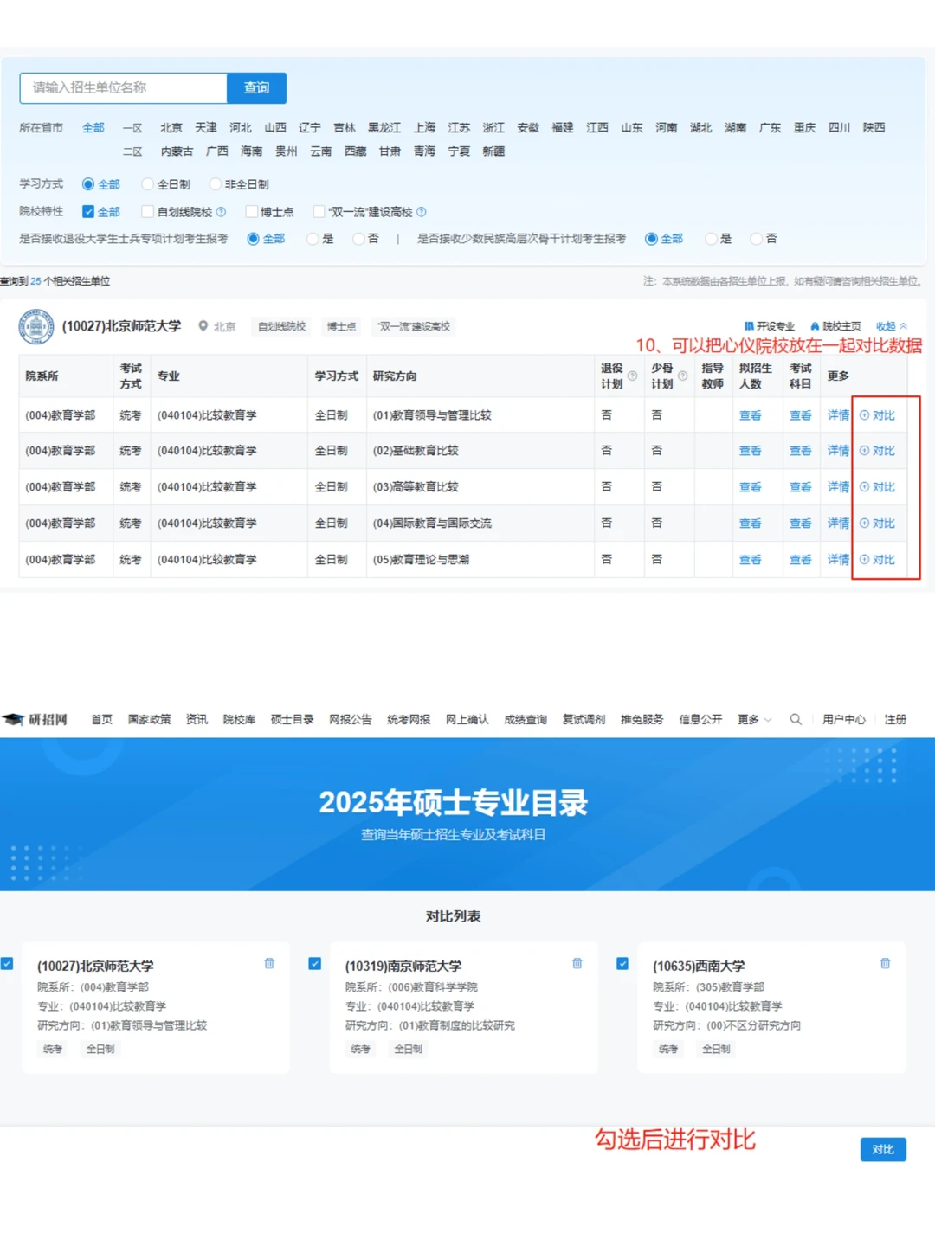Click 对比 on the 教育理论与思潮 row
This screenshot has height=1246, width=935.
(x=880, y=559)
